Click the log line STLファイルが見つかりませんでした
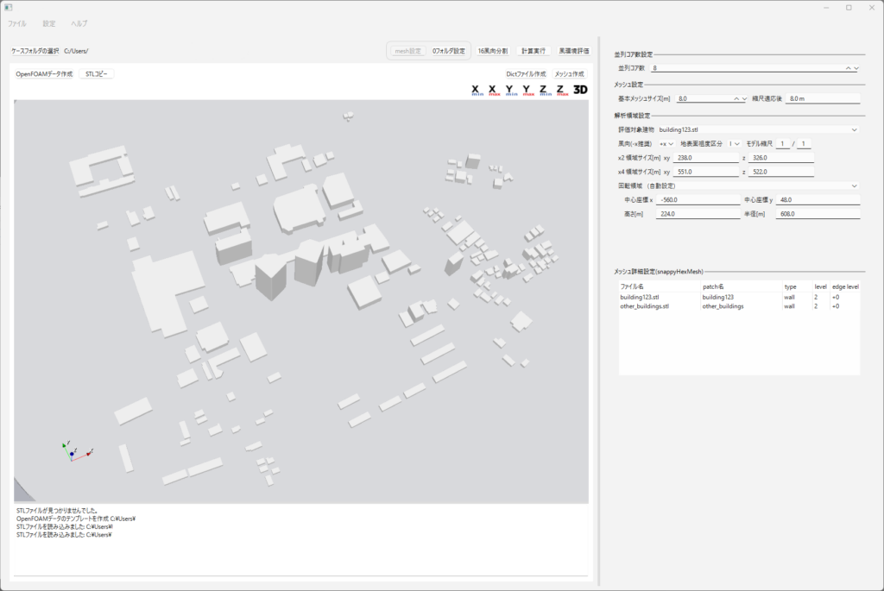The height and width of the screenshot is (591, 884). (56, 511)
